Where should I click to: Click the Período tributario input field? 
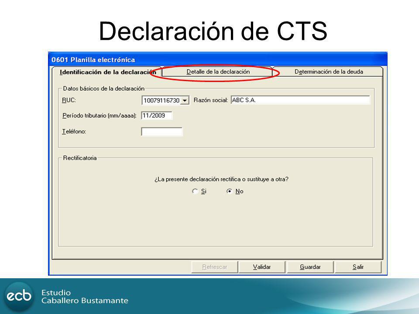pyautogui.click(x=157, y=116)
